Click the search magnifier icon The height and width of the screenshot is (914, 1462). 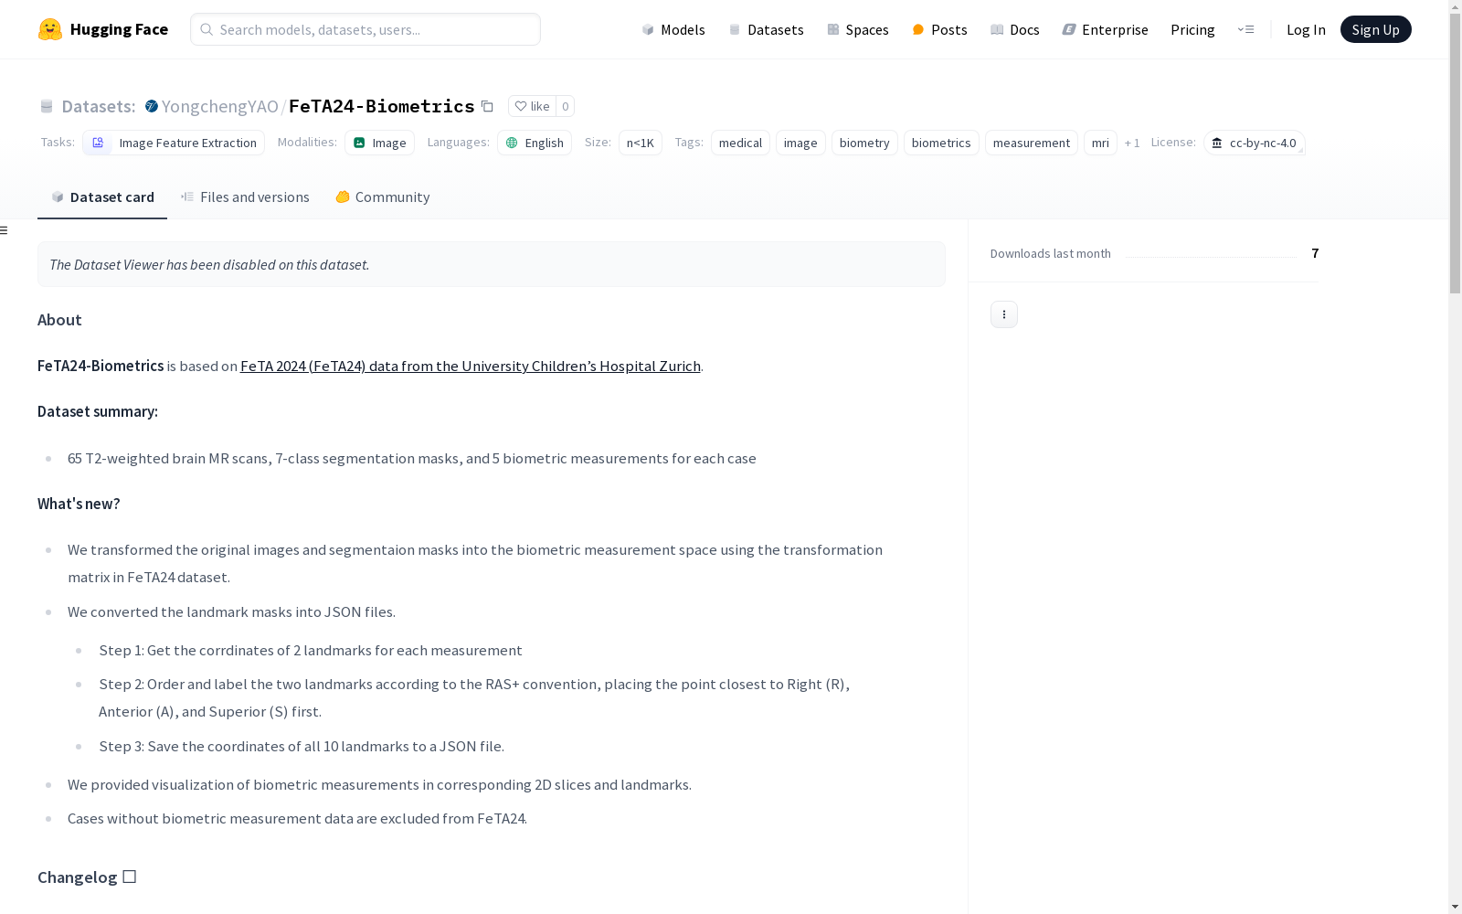pyautogui.click(x=207, y=29)
